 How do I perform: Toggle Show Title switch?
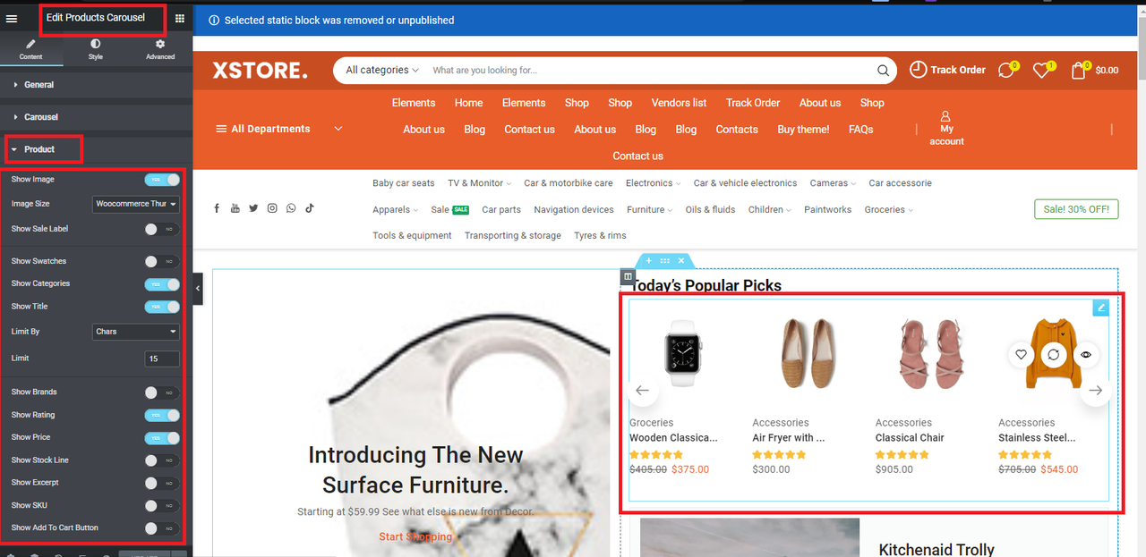(162, 307)
